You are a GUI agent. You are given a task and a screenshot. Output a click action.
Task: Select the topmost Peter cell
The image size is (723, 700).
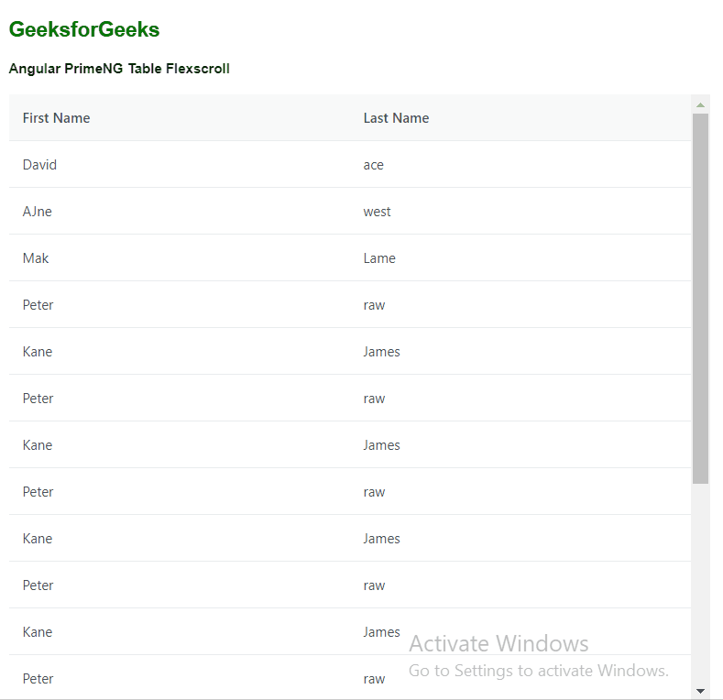(38, 305)
